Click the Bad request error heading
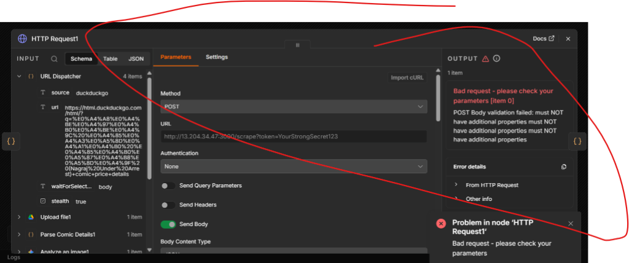The image size is (629, 263). pos(503,96)
